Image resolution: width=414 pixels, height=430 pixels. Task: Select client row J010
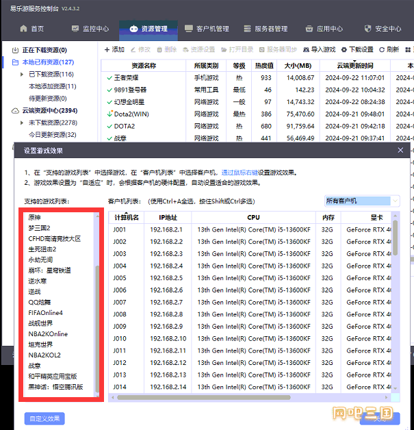point(250,338)
